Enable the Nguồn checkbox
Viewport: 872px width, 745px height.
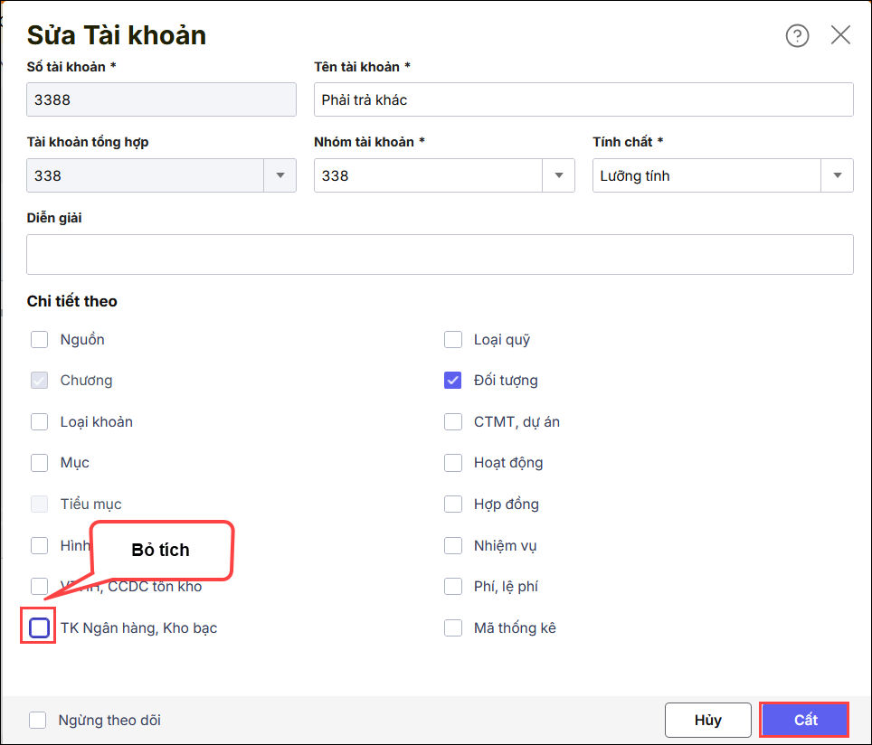tap(39, 340)
